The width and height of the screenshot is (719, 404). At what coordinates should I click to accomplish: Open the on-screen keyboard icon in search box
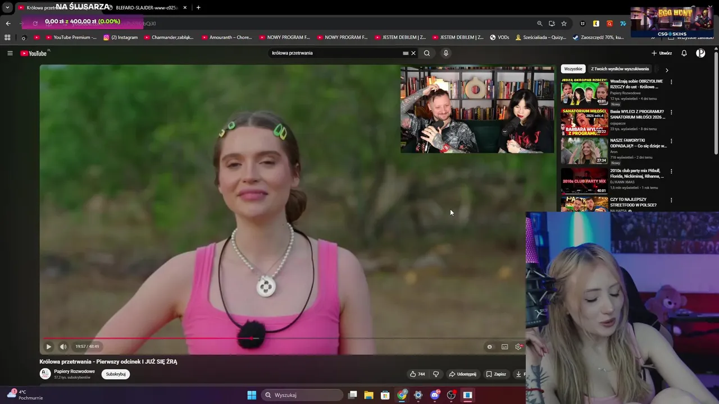pyautogui.click(x=406, y=53)
